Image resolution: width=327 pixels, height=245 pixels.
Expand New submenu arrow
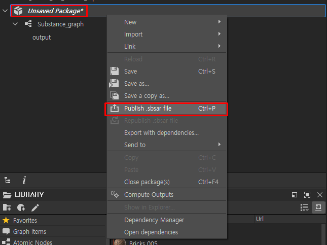[x=219, y=22]
